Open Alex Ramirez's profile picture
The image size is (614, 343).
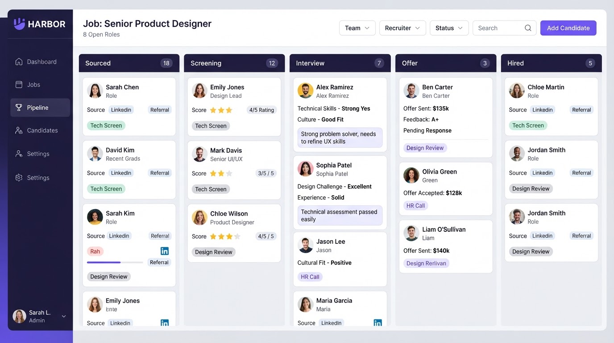[x=305, y=91]
